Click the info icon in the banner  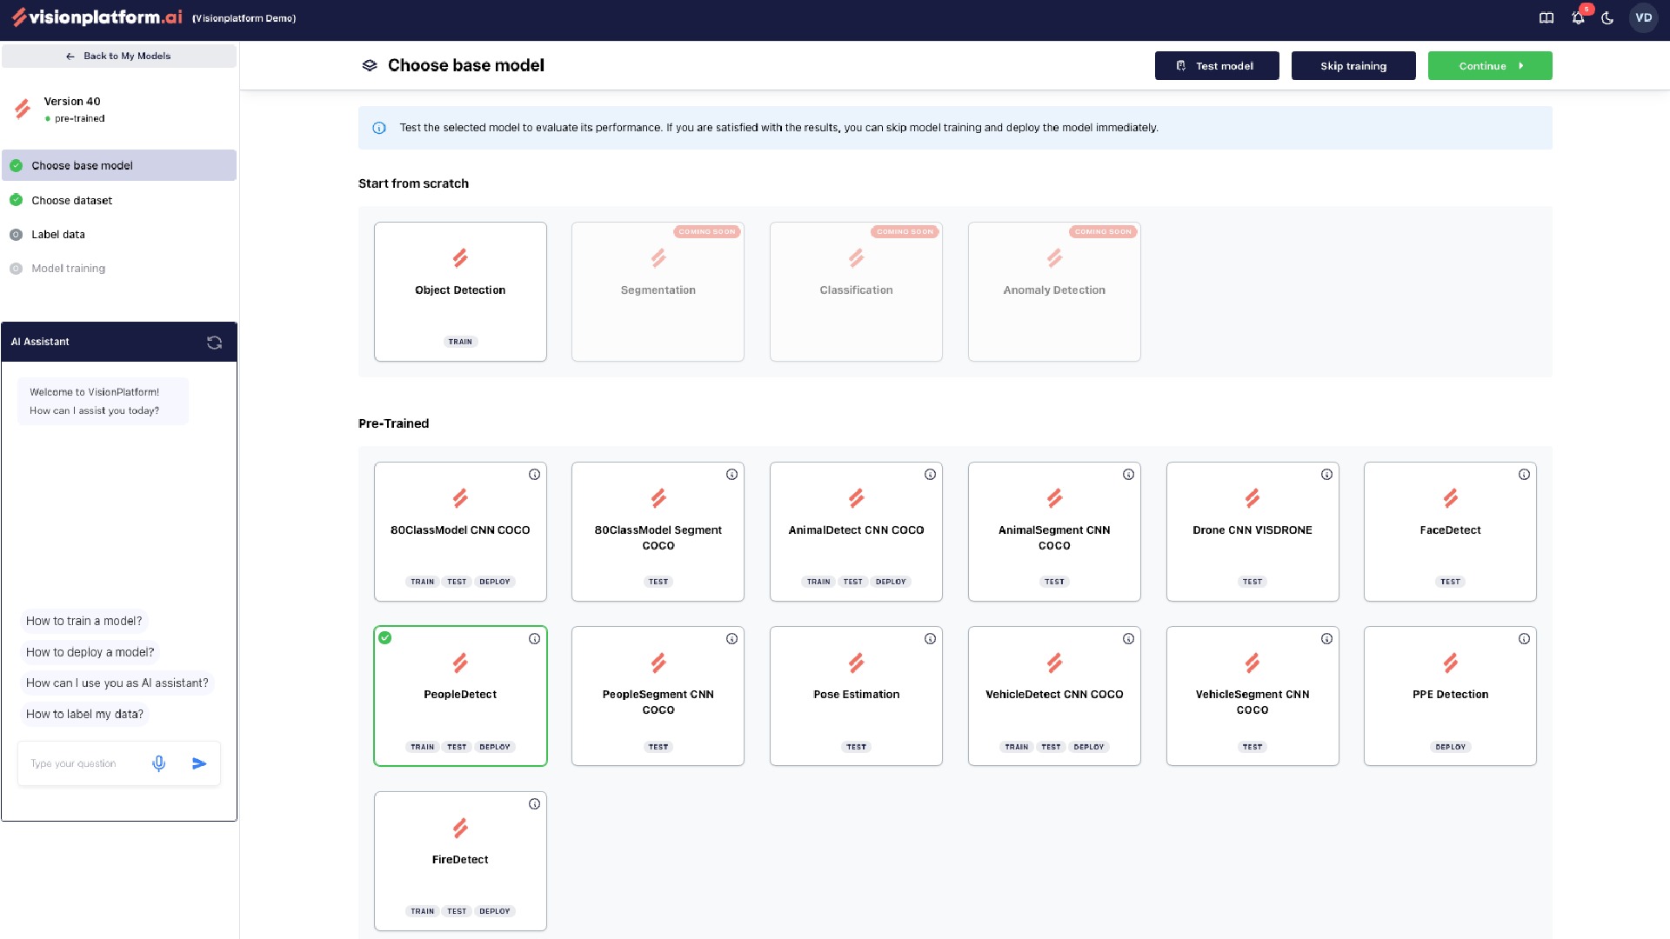tap(379, 128)
